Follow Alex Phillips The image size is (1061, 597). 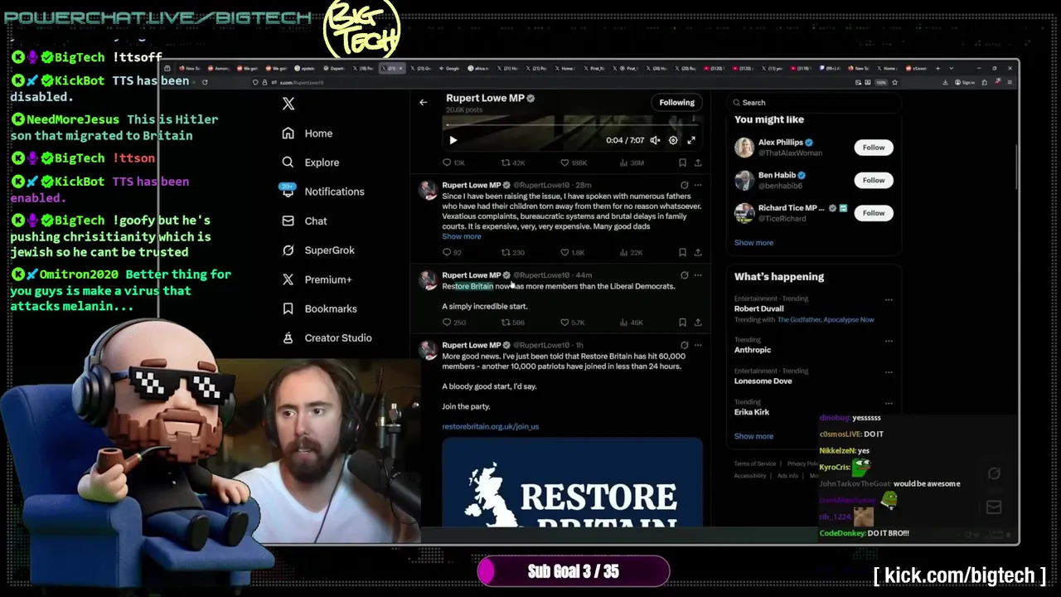point(874,148)
